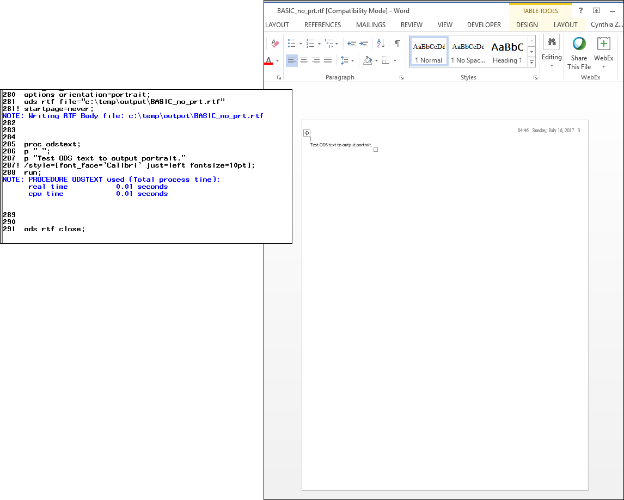Click log line 'ods rtf close;'

pyautogui.click(x=54, y=229)
